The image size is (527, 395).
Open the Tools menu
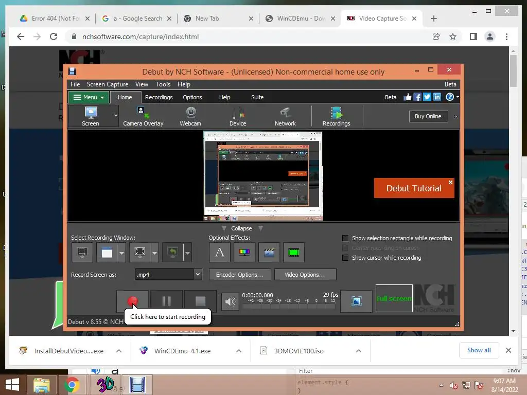pos(163,84)
